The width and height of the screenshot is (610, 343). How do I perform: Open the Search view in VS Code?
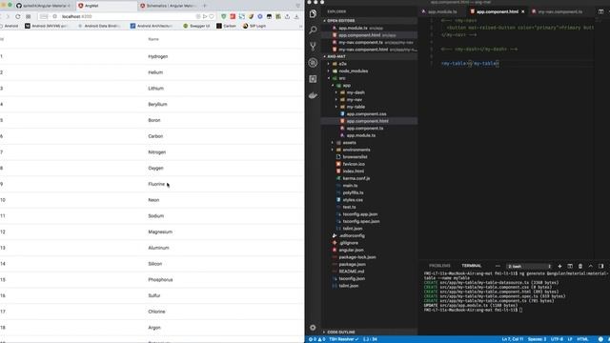tap(313, 30)
